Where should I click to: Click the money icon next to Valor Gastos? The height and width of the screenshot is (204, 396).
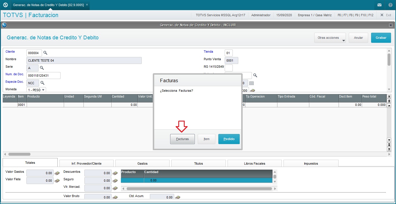click(57, 173)
